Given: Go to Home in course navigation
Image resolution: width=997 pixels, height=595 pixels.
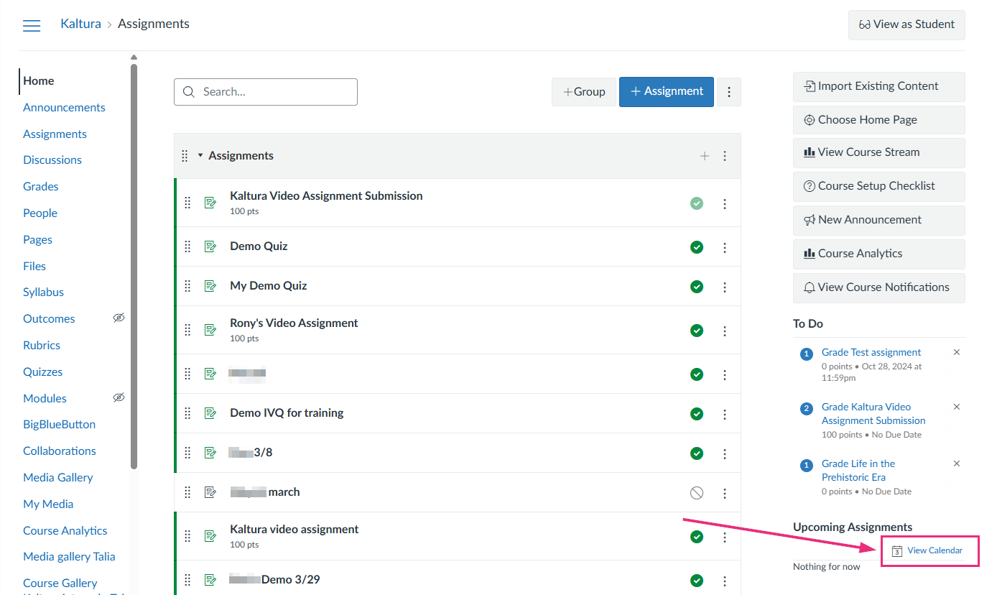Looking at the screenshot, I should (39, 81).
